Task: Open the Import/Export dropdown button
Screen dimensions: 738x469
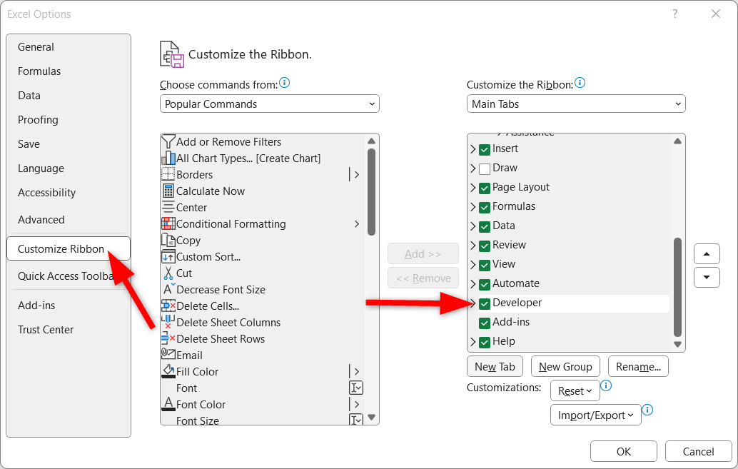Action: (x=595, y=415)
